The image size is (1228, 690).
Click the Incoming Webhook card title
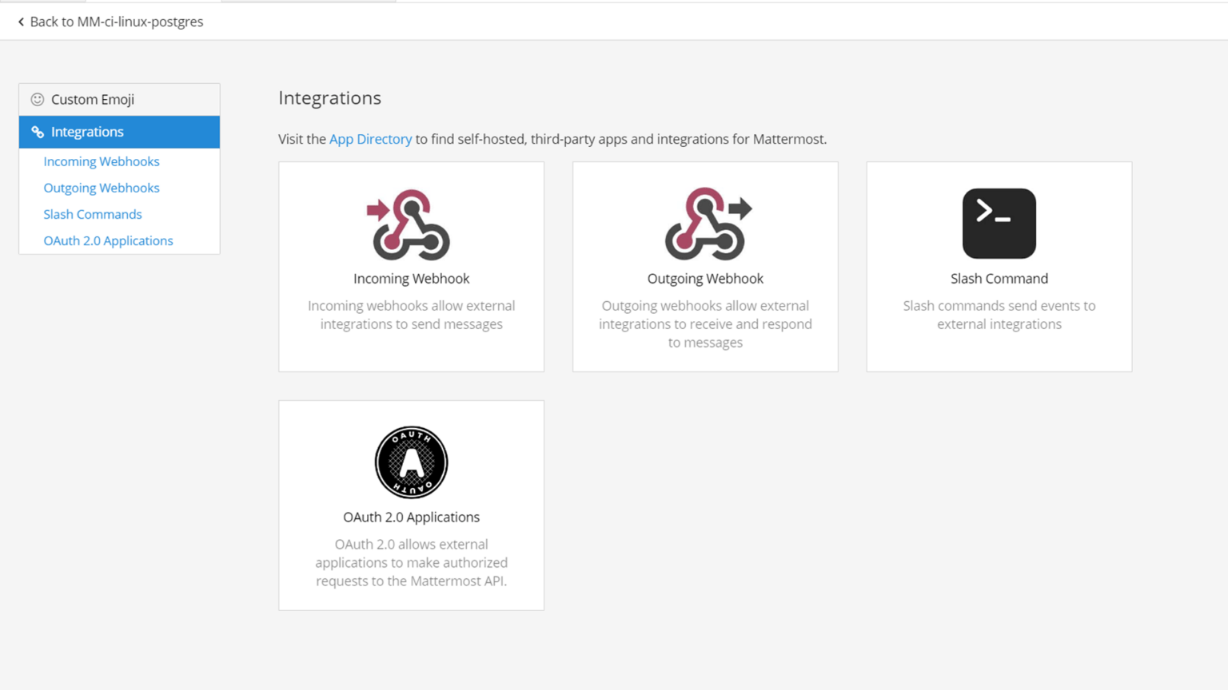pyautogui.click(x=411, y=279)
